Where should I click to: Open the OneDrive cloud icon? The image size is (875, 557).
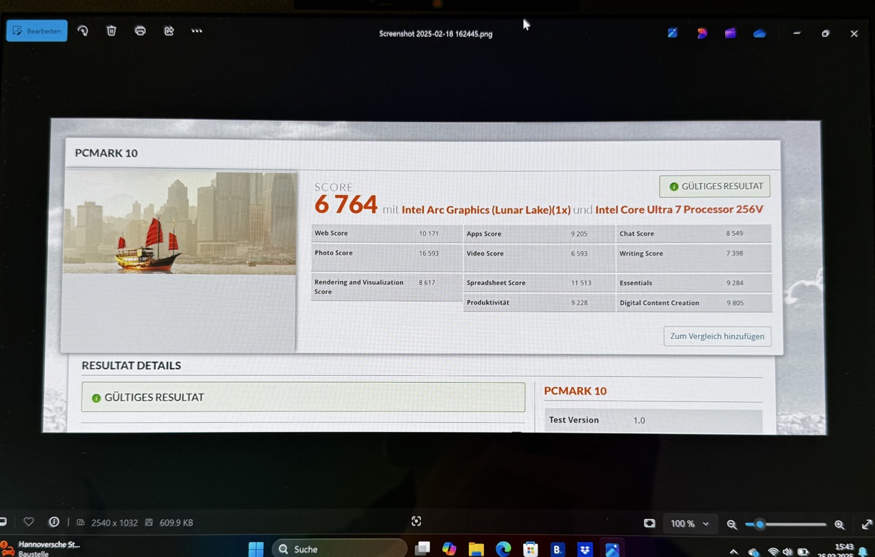point(759,33)
